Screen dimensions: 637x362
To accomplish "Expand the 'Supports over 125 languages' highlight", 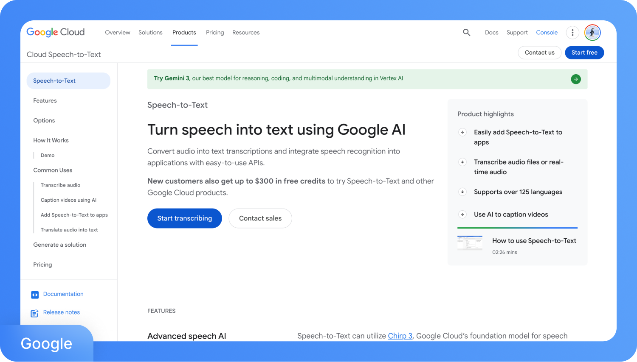I will [x=462, y=192].
